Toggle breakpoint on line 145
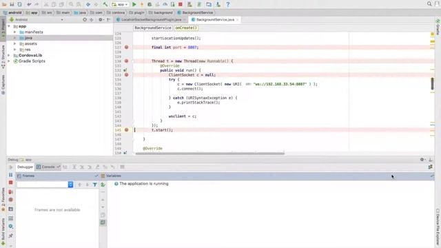 [126, 130]
